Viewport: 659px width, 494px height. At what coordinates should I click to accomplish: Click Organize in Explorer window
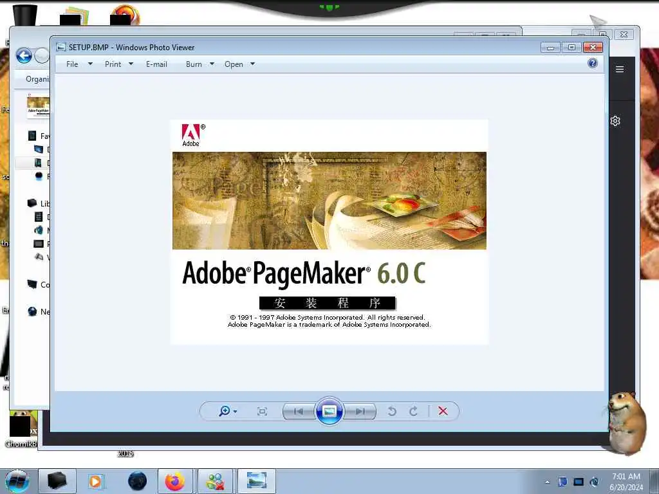pyautogui.click(x=37, y=79)
